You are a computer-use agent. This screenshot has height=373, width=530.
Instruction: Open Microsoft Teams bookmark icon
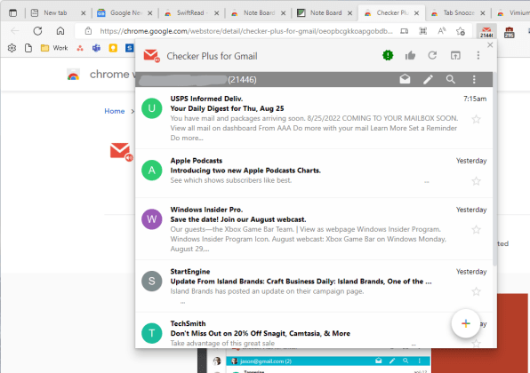tap(96, 48)
